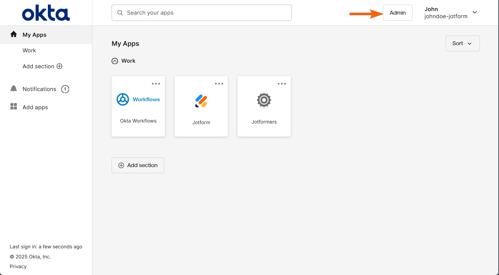
Task: Launch the Jotform app icon
Action: pyautogui.click(x=201, y=101)
